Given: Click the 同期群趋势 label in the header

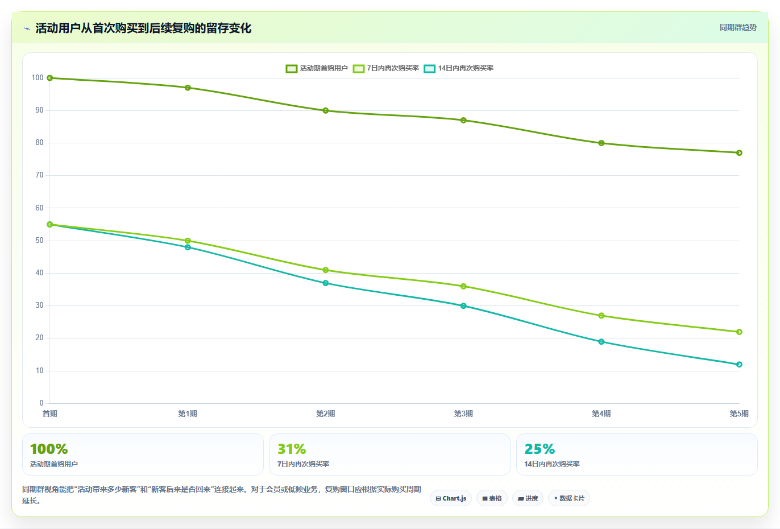Looking at the screenshot, I should (x=738, y=27).
